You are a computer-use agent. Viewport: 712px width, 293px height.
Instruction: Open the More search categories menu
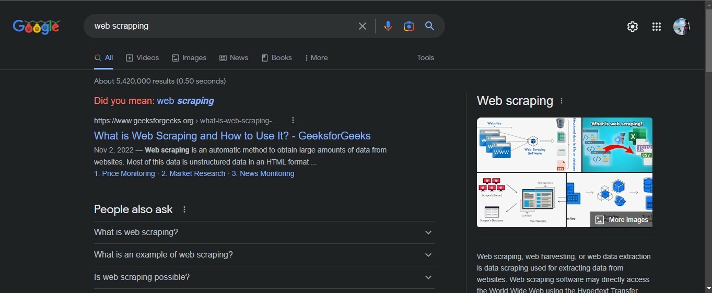coord(317,58)
